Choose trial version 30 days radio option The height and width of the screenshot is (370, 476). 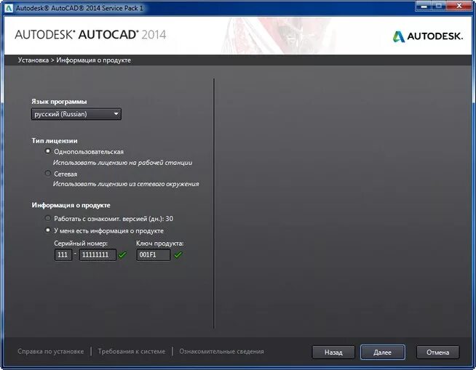point(47,218)
